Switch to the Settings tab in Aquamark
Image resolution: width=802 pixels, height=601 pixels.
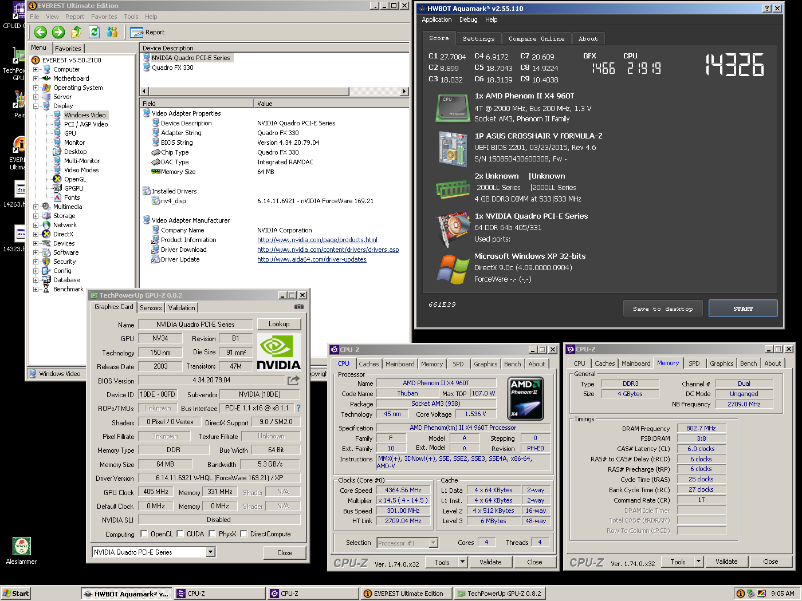[478, 38]
